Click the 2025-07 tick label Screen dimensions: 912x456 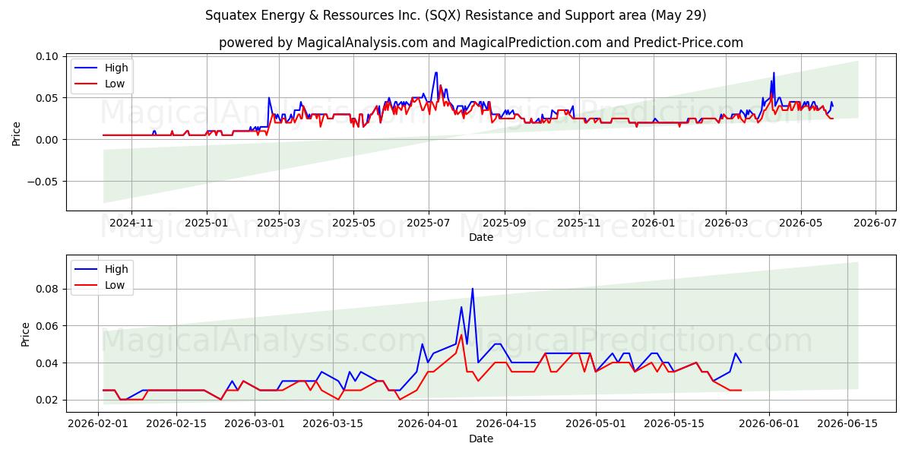click(x=428, y=223)
